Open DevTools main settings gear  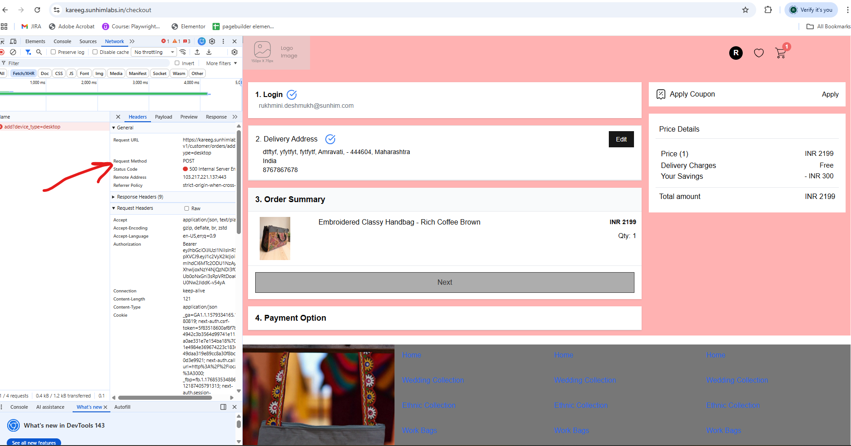click(212, 41)
